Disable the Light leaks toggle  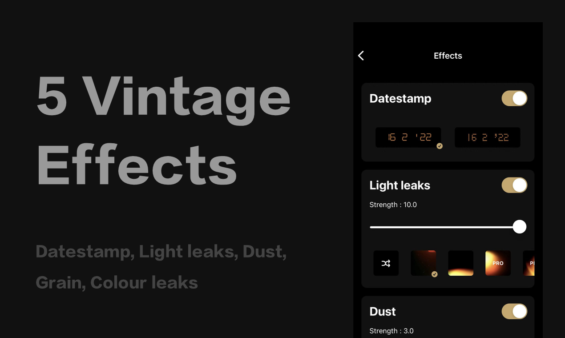[514, 185]
